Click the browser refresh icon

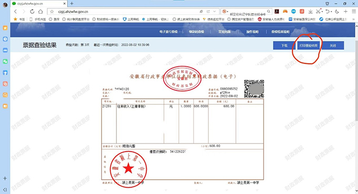pos(32,12)
